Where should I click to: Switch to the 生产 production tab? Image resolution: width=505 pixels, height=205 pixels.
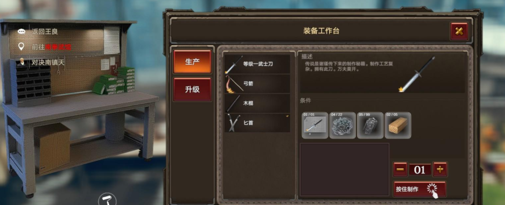(x=192, y=62)
